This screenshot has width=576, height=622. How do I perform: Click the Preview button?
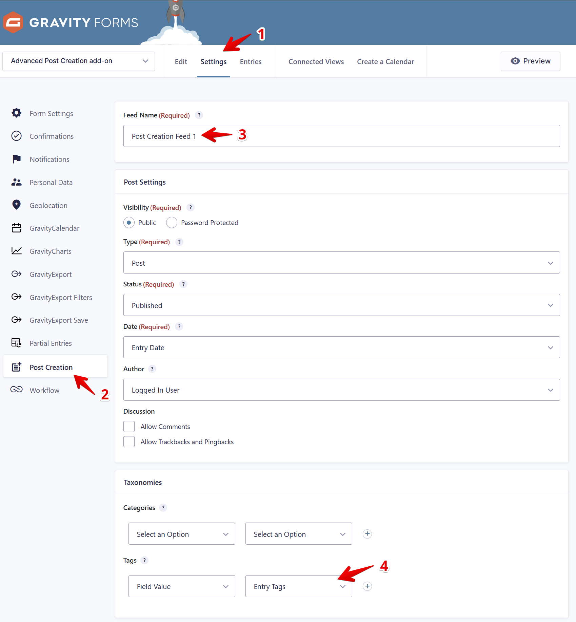coord(530,61)
